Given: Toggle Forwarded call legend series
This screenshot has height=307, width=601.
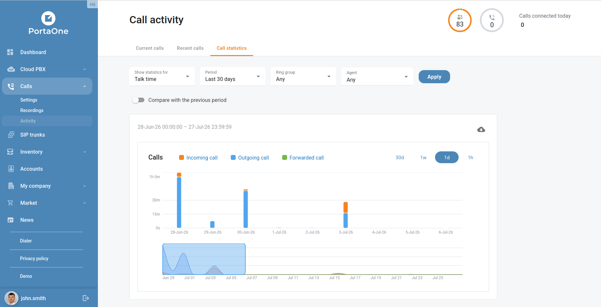Looking at the screenshot, I should click(x=303, y=158).
